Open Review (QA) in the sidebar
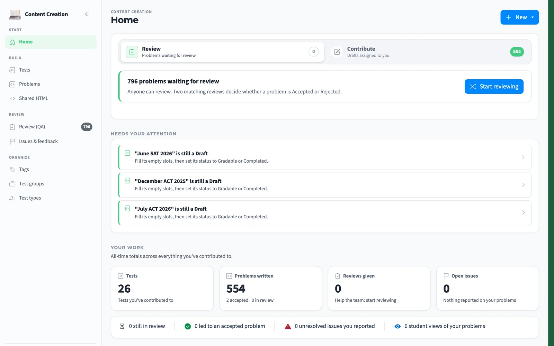 [51, 127]
